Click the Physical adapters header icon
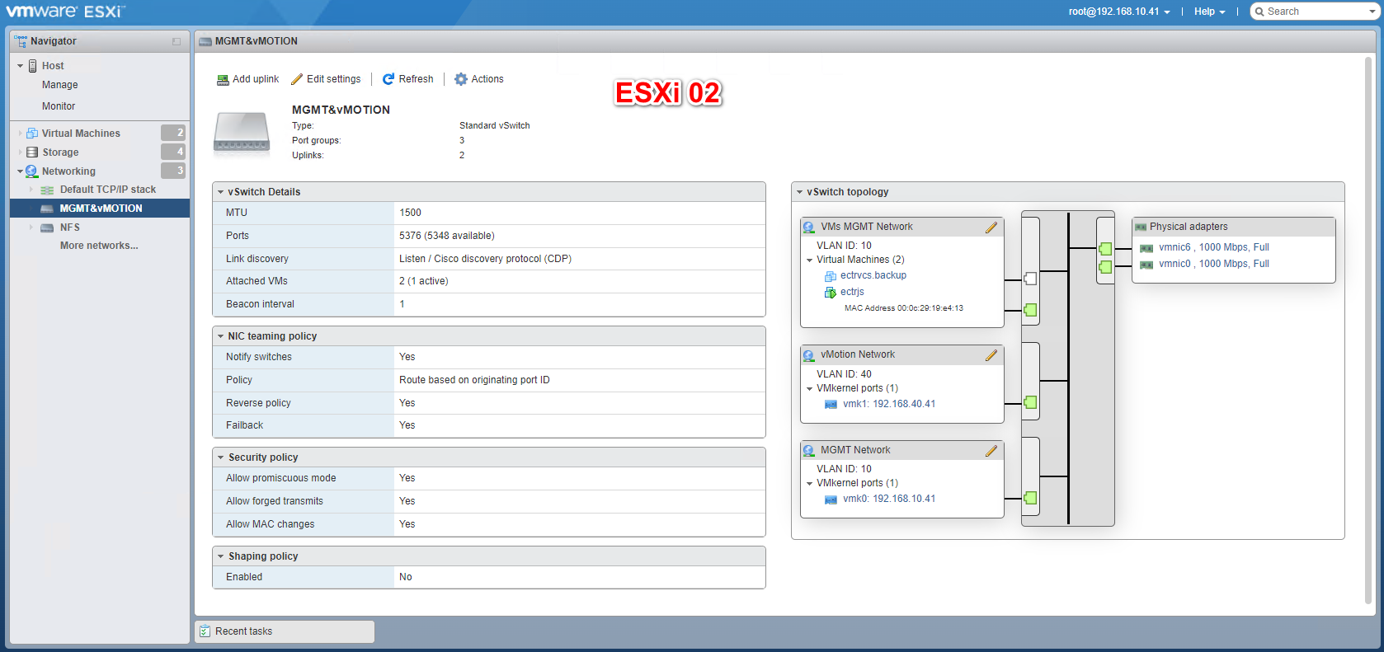Screen dimensions: 1384x652 1141,227
